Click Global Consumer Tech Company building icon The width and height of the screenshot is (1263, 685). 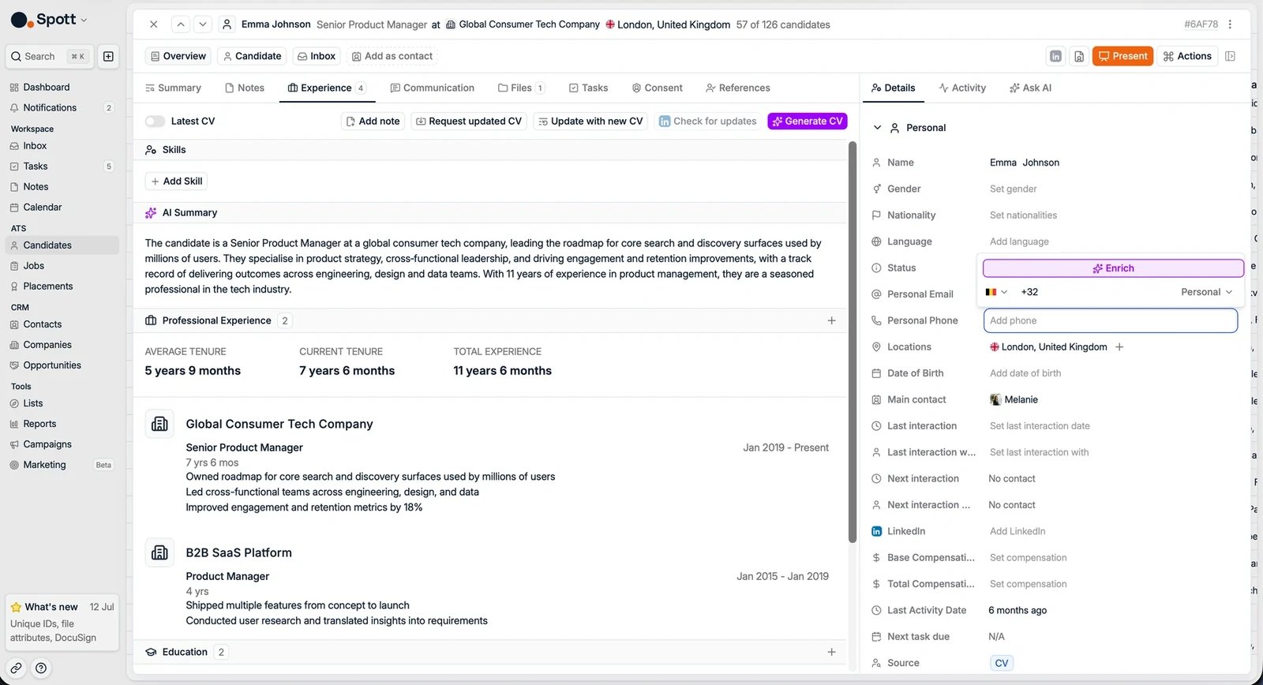[x=159, y=424]
